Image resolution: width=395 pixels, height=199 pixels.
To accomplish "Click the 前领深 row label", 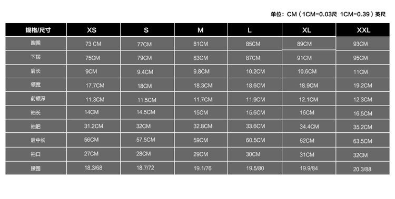I will 36,99.
